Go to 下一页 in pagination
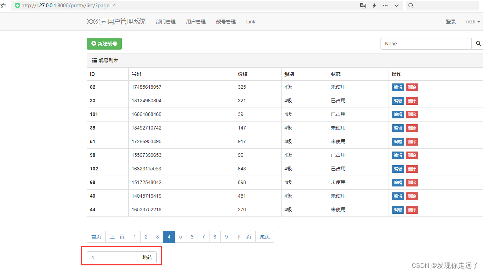The height and width of the screenshot is (272, 483). [x=244, y=237]
